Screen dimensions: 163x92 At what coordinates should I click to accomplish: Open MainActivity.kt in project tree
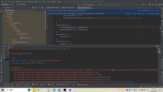26,38
